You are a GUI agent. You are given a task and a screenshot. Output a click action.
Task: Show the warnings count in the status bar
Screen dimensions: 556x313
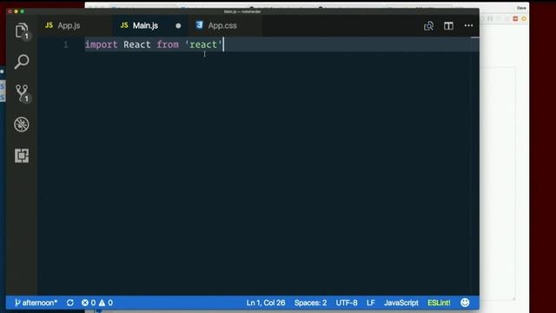click(x=106, y=303)
